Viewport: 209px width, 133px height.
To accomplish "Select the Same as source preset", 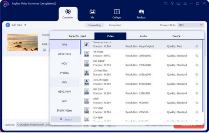I will [141, 45].
